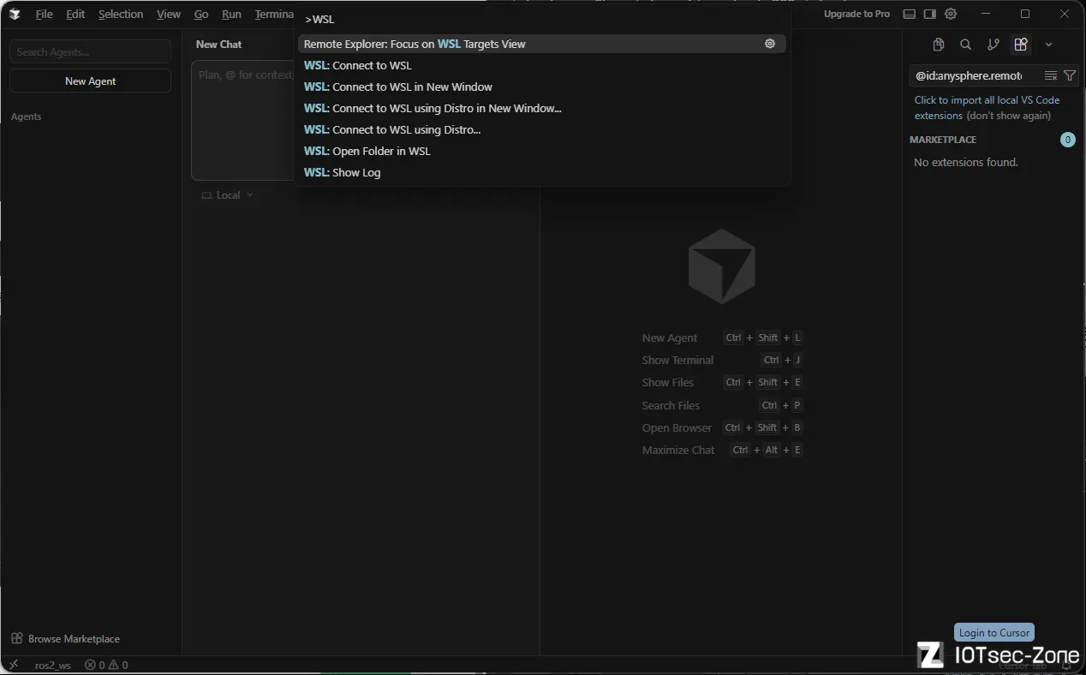Open the Extensions view icon
Screen dimensions: 1086x675
tap(1020, 45)
